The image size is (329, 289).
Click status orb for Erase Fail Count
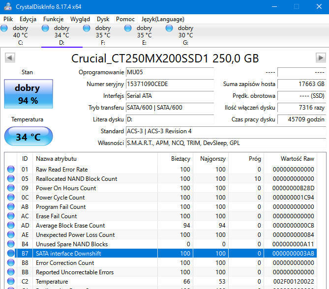11,216
